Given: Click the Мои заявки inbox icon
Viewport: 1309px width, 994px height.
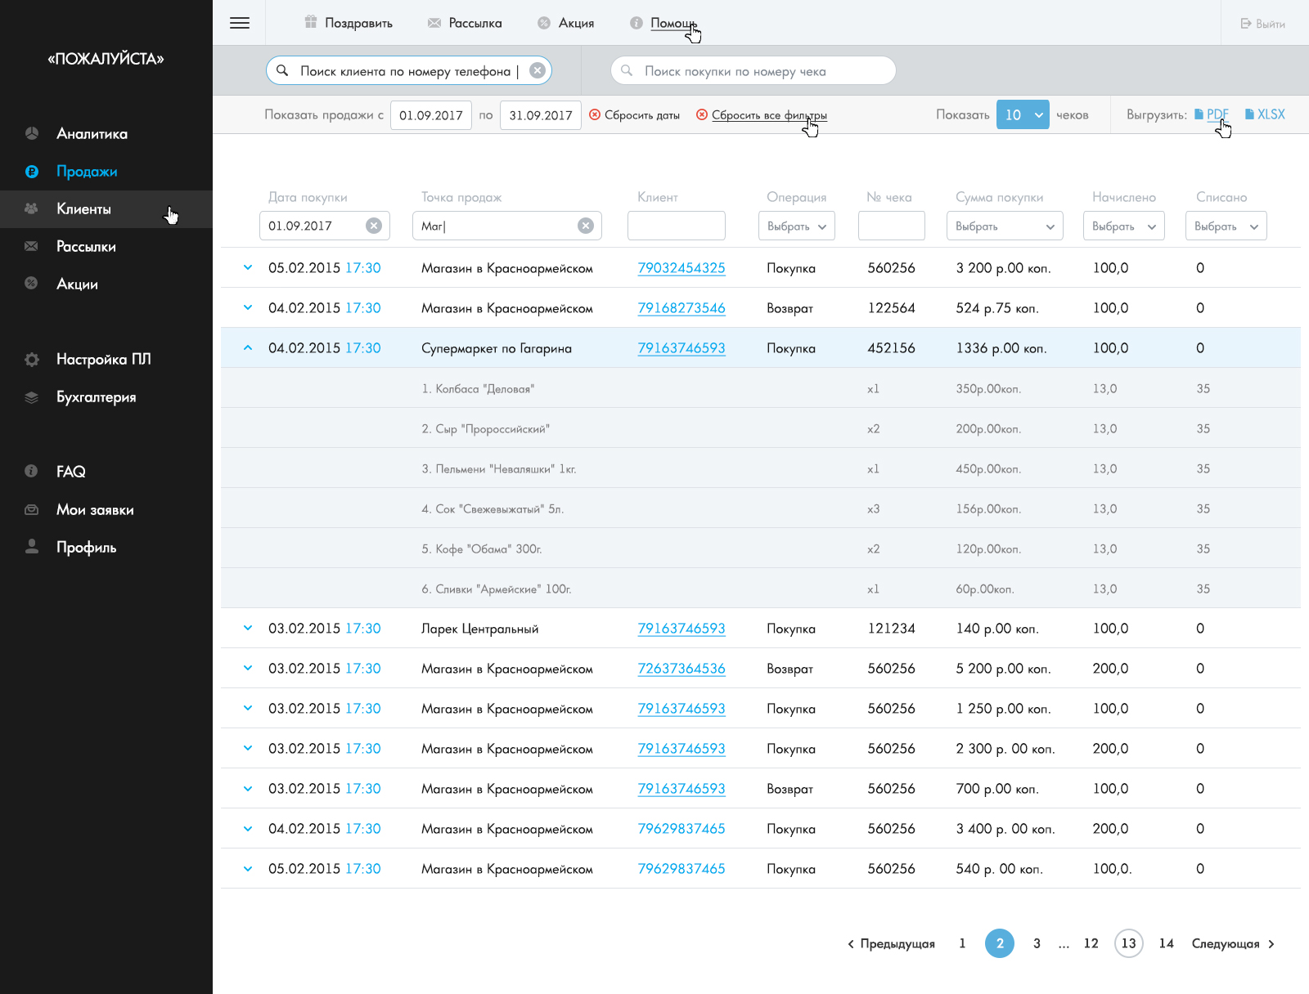Looking at the screenshot, I should (x=31, y=510).
